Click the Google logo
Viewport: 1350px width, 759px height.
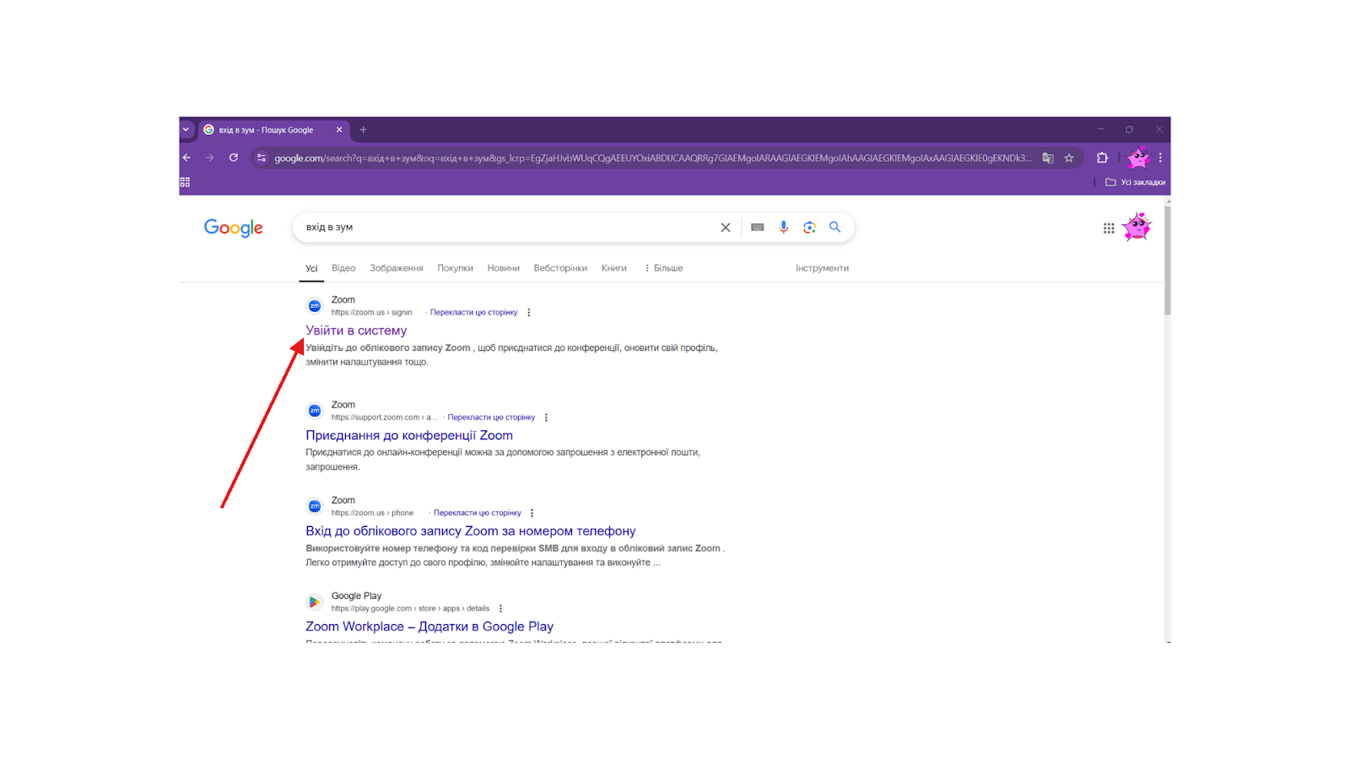click(x=234, y=228)
